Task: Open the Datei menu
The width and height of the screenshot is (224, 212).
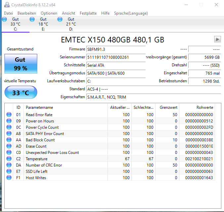Action: (8, 13)
